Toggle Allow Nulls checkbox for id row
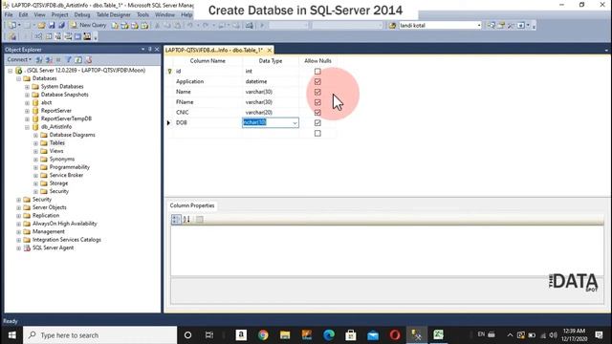The image size is (612, 344). tap(317, 72)
